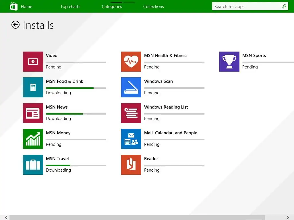
Task: Click Downloading status under MSN Food & Drink
Action: tap(59, 93)
